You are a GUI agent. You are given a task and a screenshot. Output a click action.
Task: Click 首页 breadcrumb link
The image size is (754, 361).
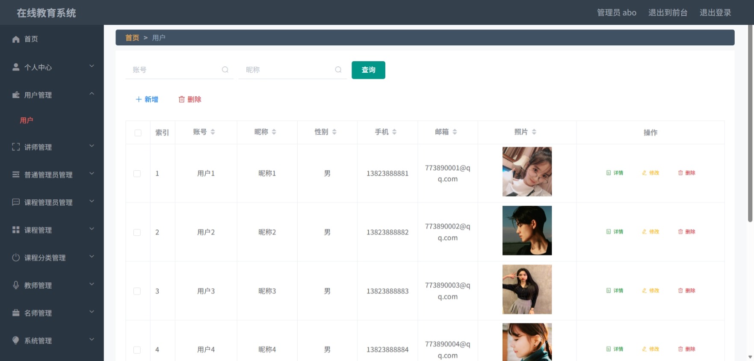(132, 38)
